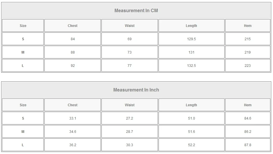The height and width of the screenshot is (154, 273).
Task: Select the waist value 73 cell
Action: point(130,52)
